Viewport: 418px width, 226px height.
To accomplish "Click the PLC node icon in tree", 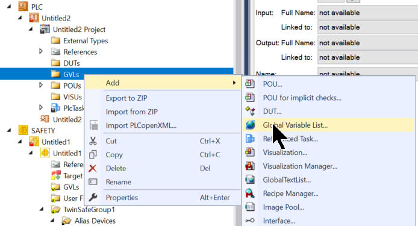I will pos(23,7).
